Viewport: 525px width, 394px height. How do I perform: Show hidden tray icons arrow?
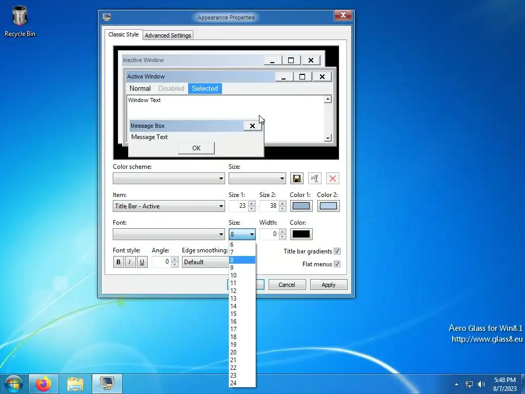click(x=456, y=384)
